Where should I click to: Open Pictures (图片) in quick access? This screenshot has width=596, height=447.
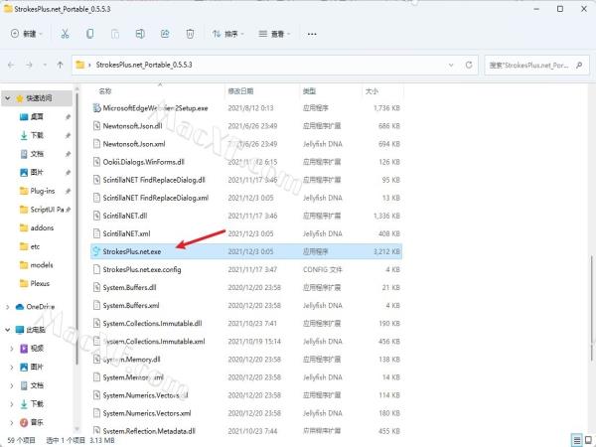click(37, 173)
